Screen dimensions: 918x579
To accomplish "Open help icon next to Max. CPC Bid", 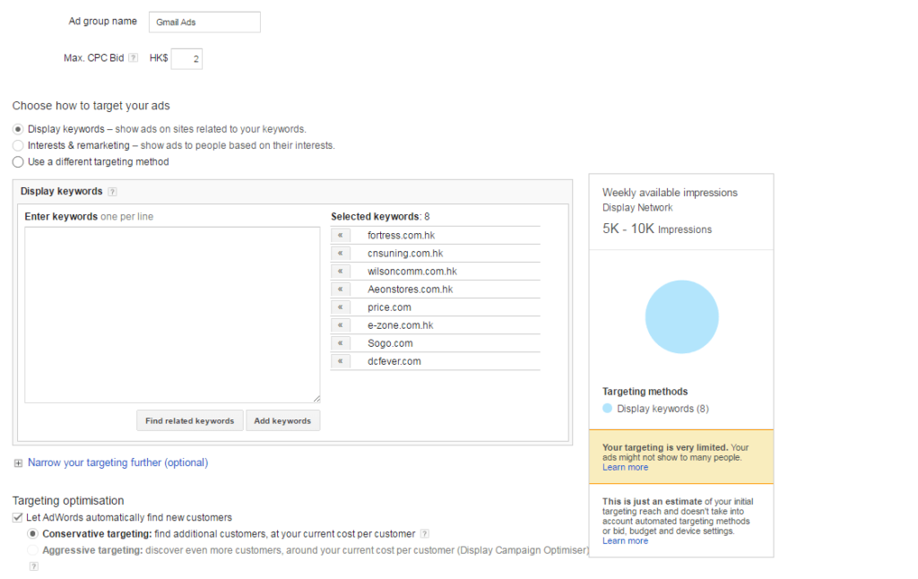I will pyautogui.click(x=134, y=58).
